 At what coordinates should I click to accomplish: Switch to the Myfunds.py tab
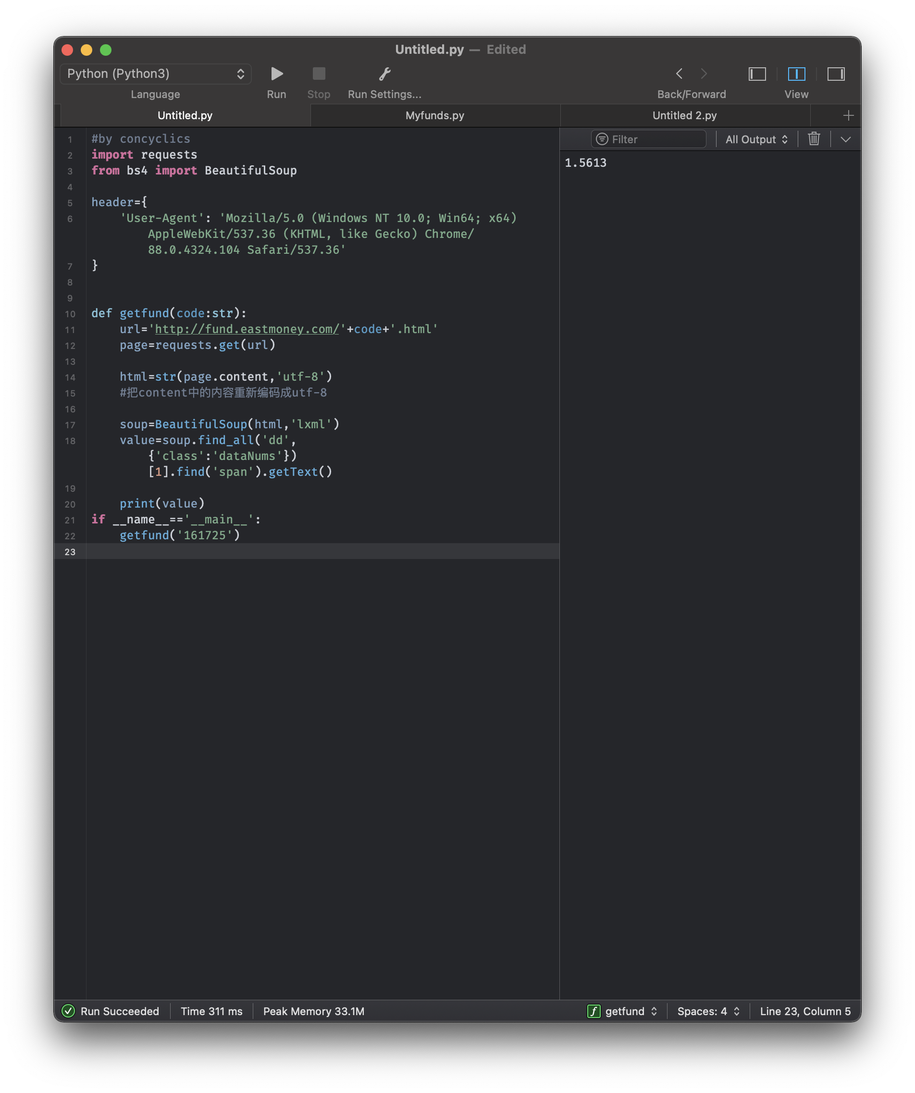point(435,115)
